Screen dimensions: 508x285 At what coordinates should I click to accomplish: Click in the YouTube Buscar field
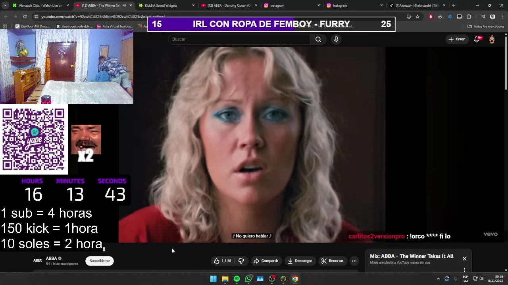coord(239,39)
